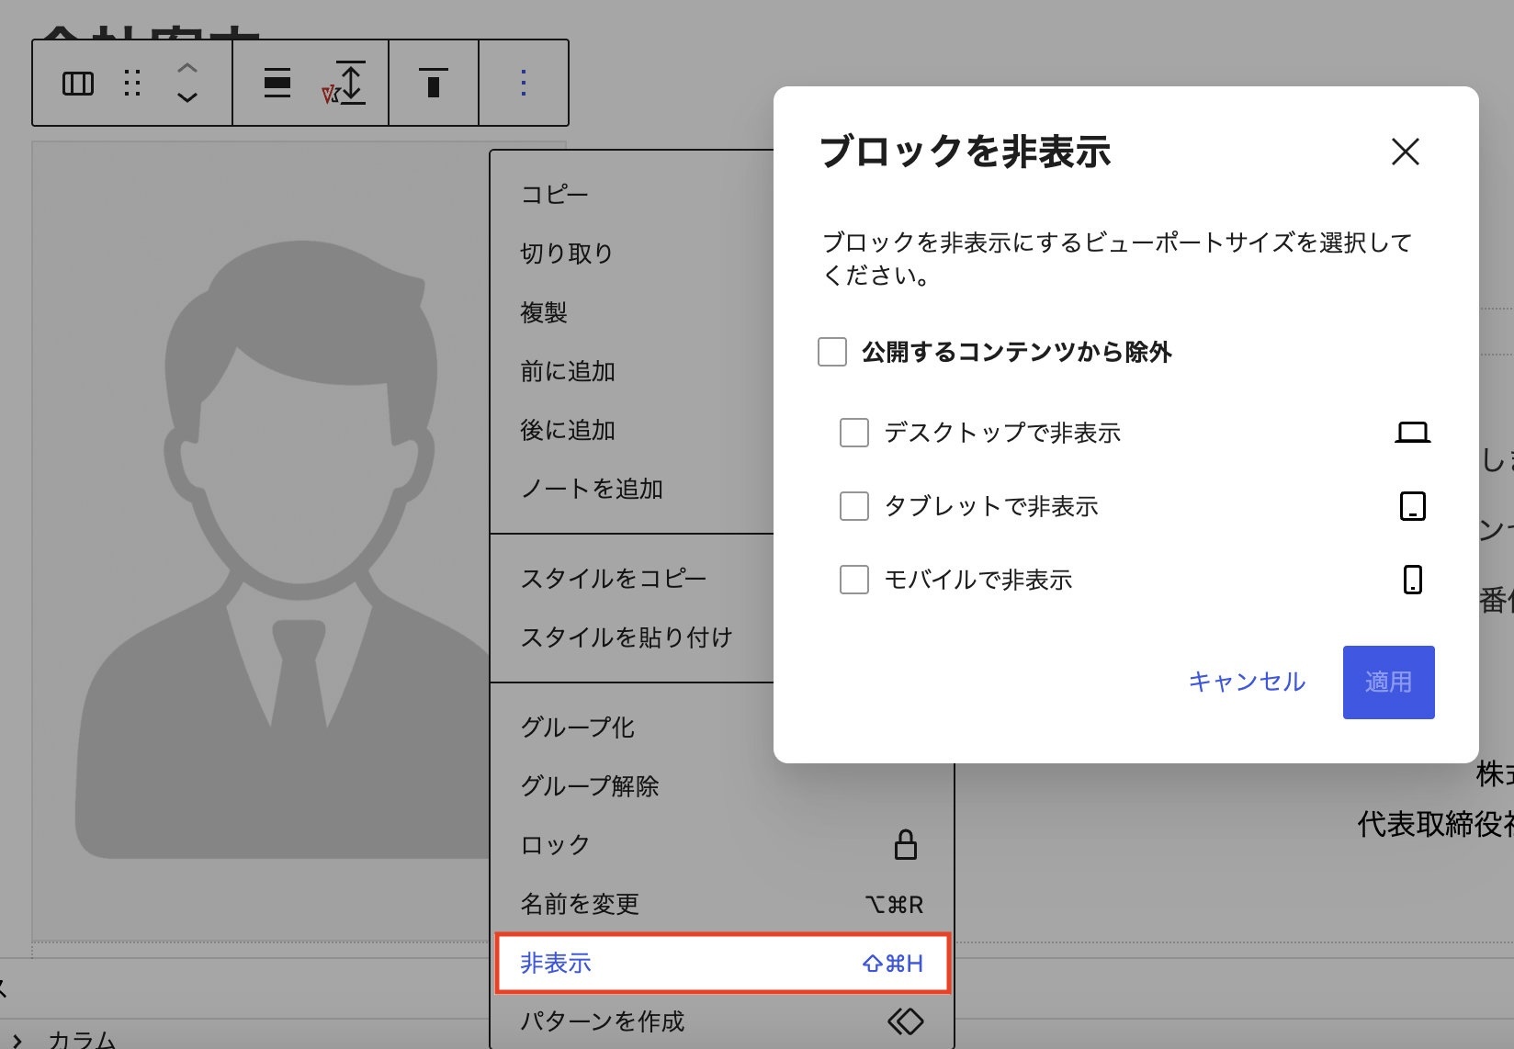Click the block drag handle dots
This screenshot has width=1514, height=1049.
pyautogui.click(x=132, y=84)
